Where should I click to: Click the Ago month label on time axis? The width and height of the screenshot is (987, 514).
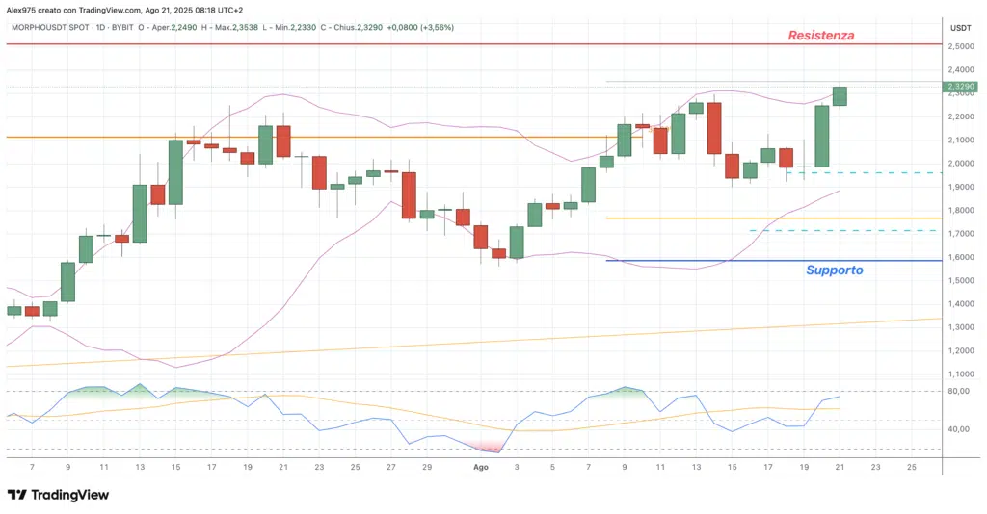(x=482, y=466)
